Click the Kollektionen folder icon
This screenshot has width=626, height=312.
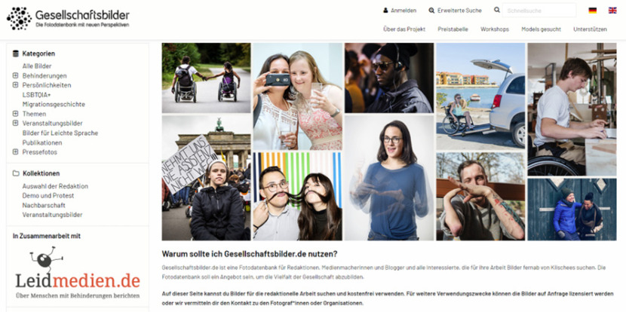pyautogui.click(x=16, y=173)
